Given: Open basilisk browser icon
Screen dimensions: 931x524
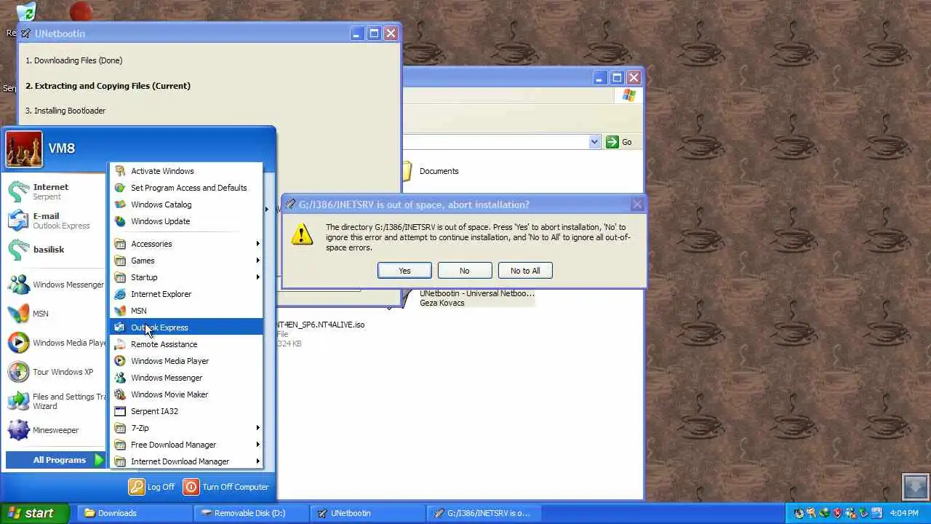Looking at the screenshot, I should [18, 250].
